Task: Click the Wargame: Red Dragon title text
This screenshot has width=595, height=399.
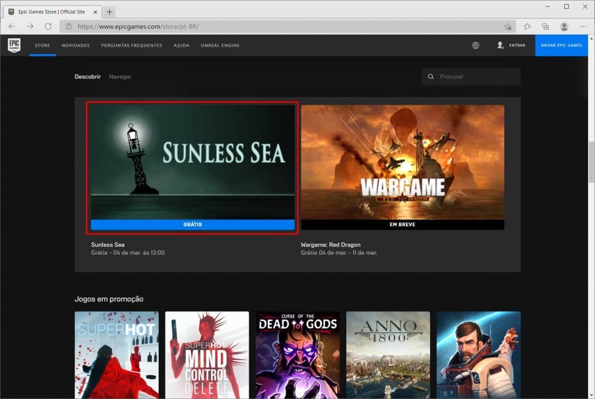Action: pos(331,245)
